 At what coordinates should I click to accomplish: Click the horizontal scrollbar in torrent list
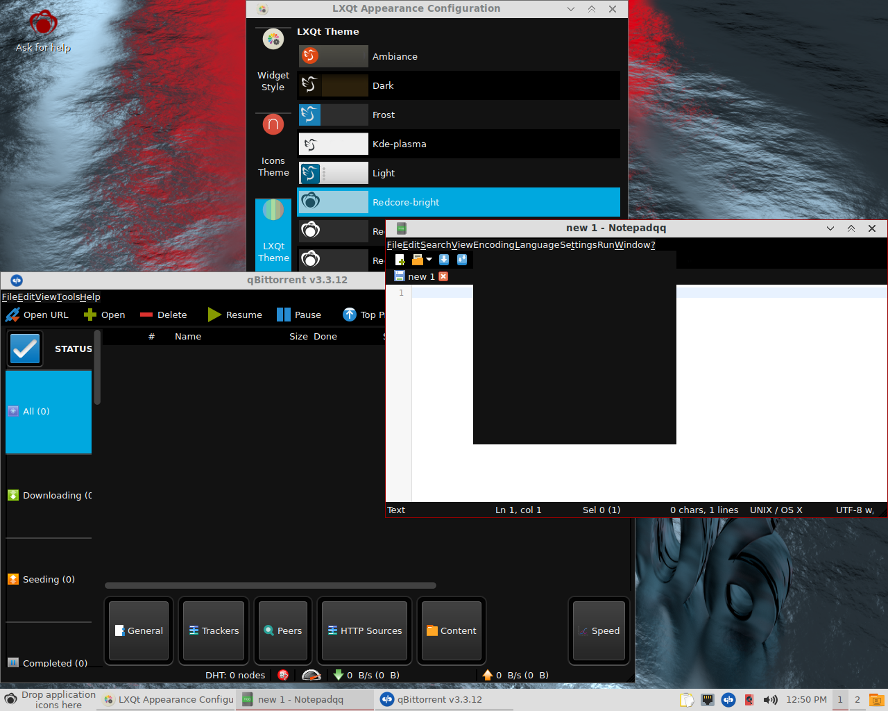click(x=271, y=585)
